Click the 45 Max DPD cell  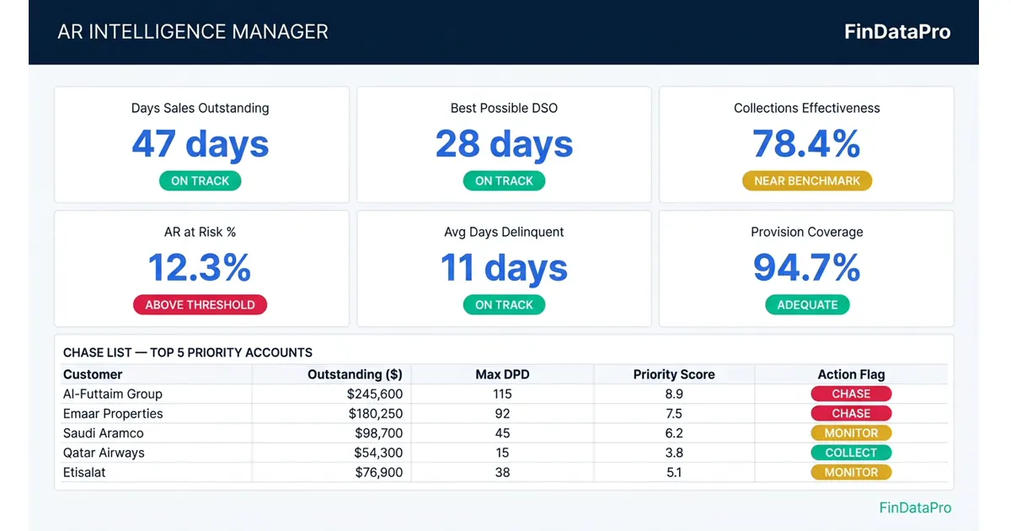click(502, 433)
